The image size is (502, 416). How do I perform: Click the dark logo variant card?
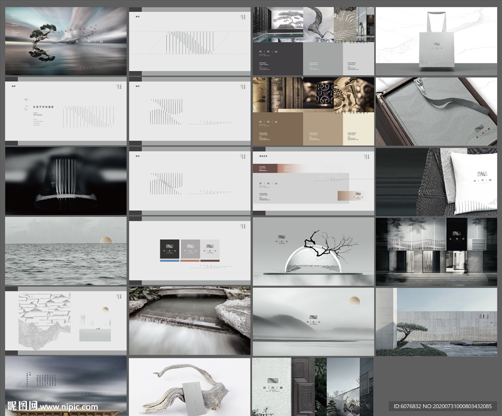click(170, 249)
